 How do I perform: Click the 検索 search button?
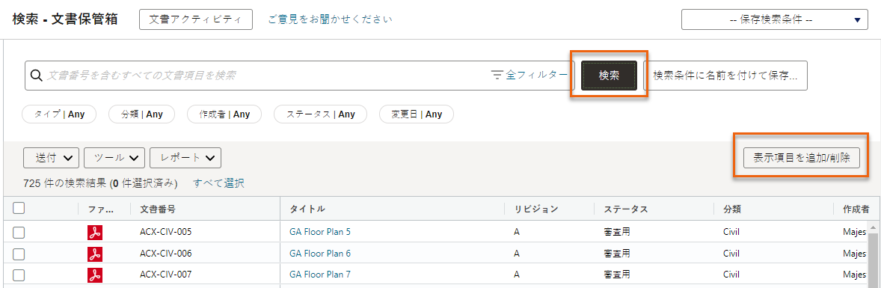[609, 76]
